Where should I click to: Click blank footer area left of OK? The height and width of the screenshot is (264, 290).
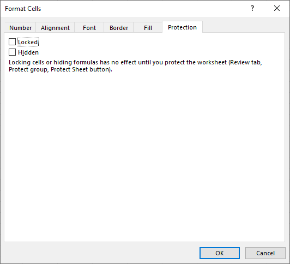pos(100,253)
